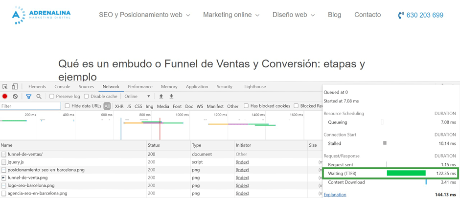Open the Security tab

[x=225, y=87]
